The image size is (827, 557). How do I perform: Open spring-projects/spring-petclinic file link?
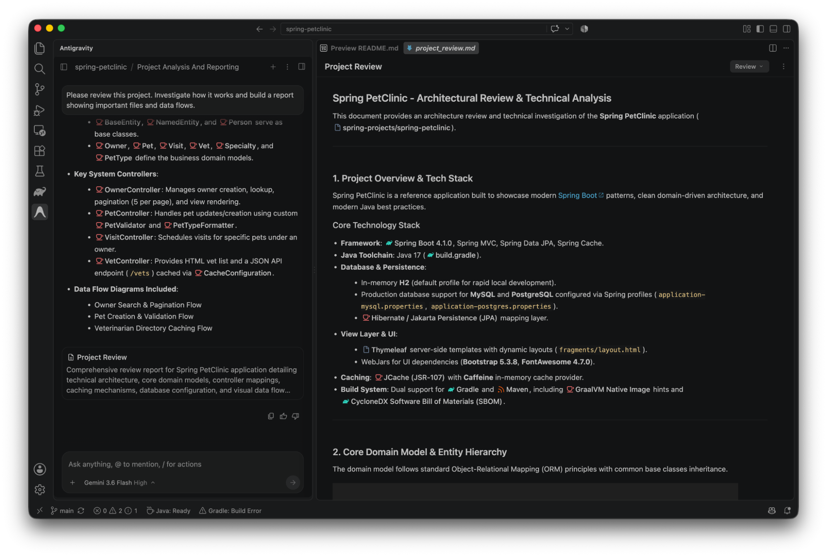392,128
